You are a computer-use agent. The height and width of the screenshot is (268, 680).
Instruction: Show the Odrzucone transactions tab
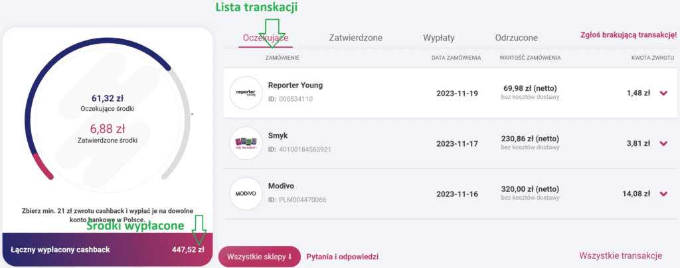click(516, 38)
